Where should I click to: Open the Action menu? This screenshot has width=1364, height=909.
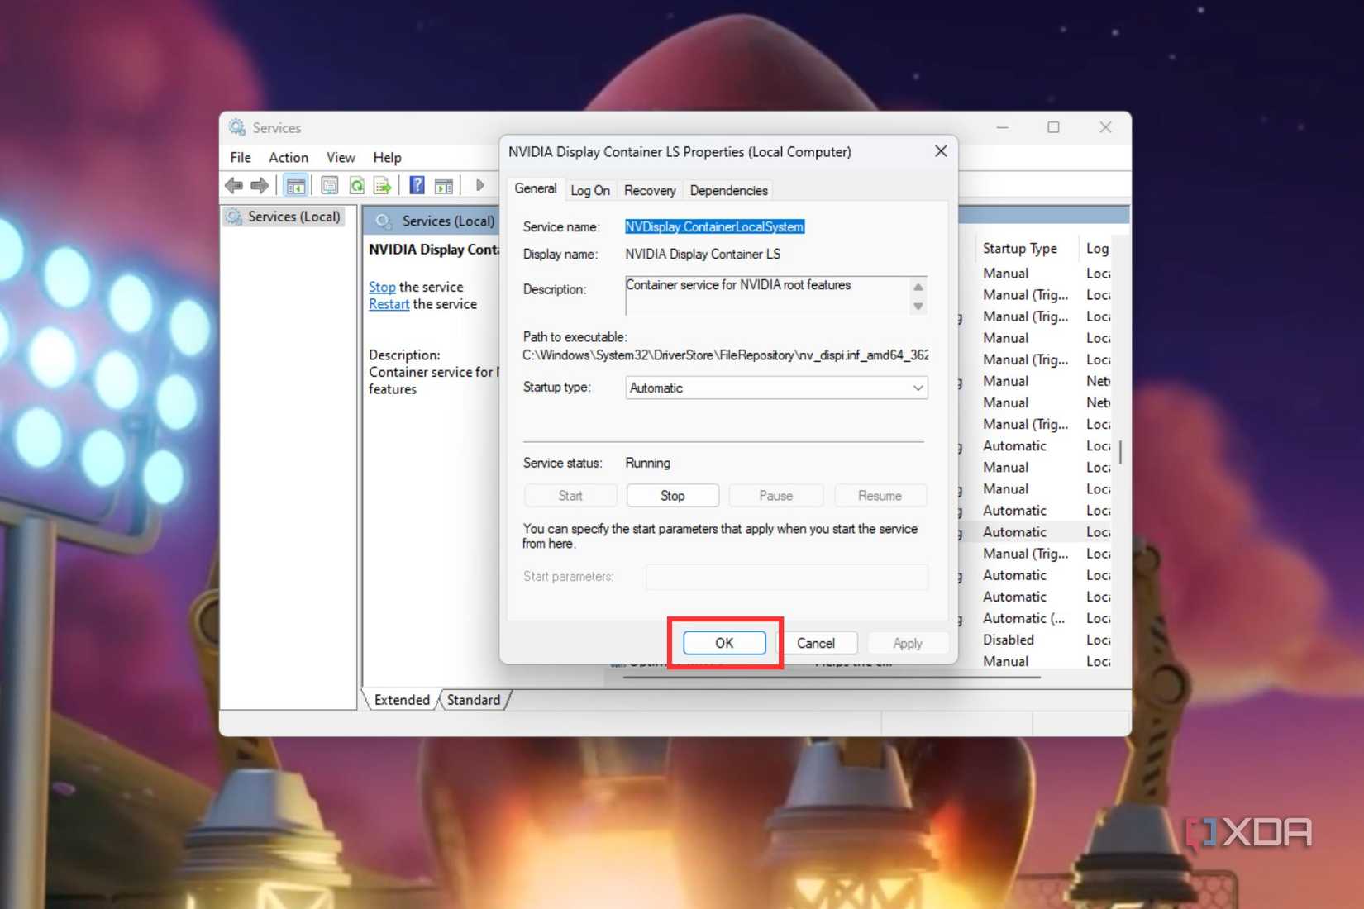click(288, 157)
